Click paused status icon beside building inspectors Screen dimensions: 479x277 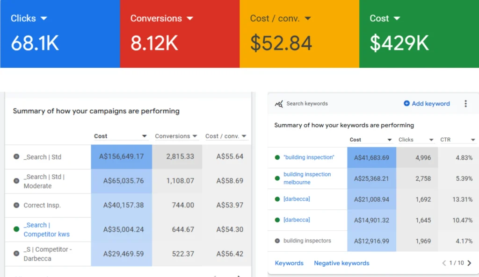pyautogui.click(x=277, y=241)
